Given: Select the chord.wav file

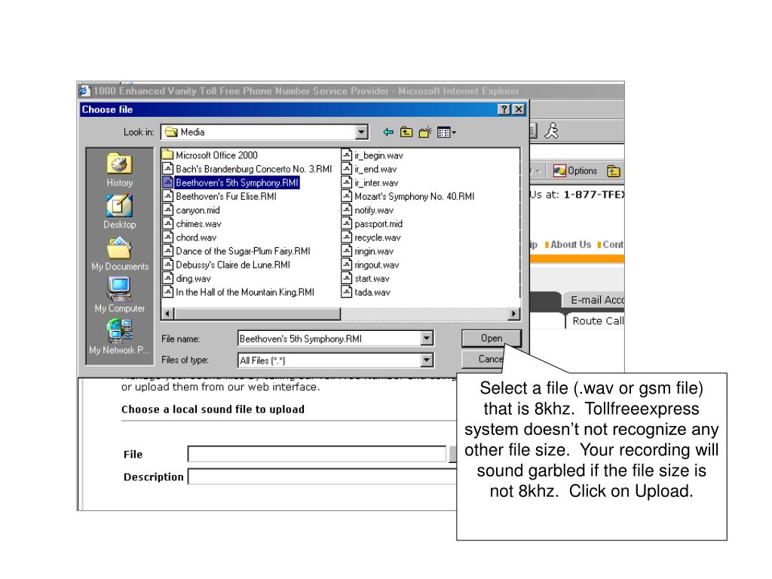Looking at the screenshot, I should pyautogui.click(x=189, y=237).
